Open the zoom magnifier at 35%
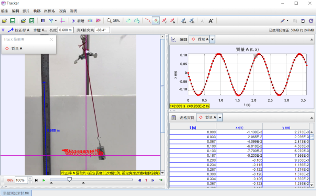 (x=113, y=21)
